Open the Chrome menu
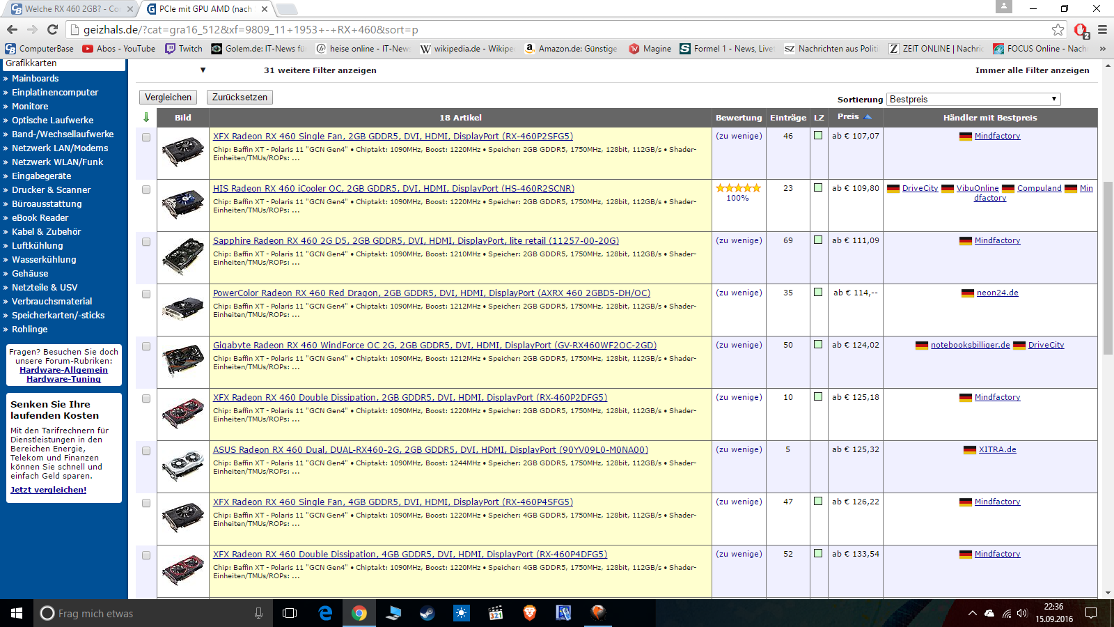The image size is (1114, 627). [1102, 29]
